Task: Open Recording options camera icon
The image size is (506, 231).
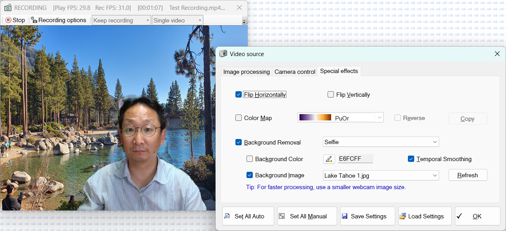Action: click(x=34, y=20)
